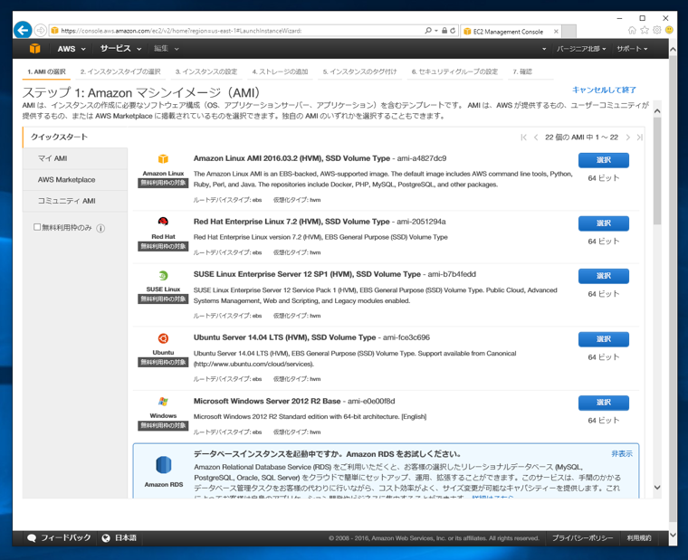Screen dimensions: 688x560
Task: Open マイ AMI in the sidebar
Action: click(75, 158)
